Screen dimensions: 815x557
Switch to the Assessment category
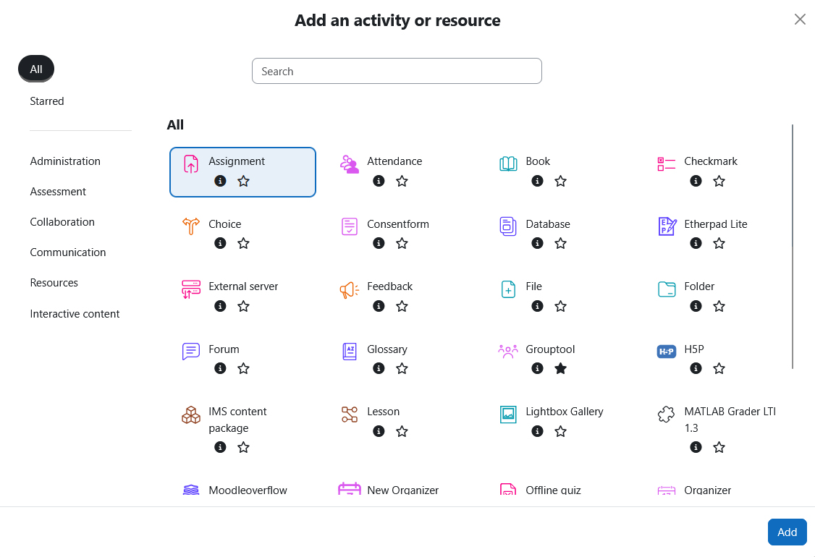pyautogui.click(x=58, y=191)
